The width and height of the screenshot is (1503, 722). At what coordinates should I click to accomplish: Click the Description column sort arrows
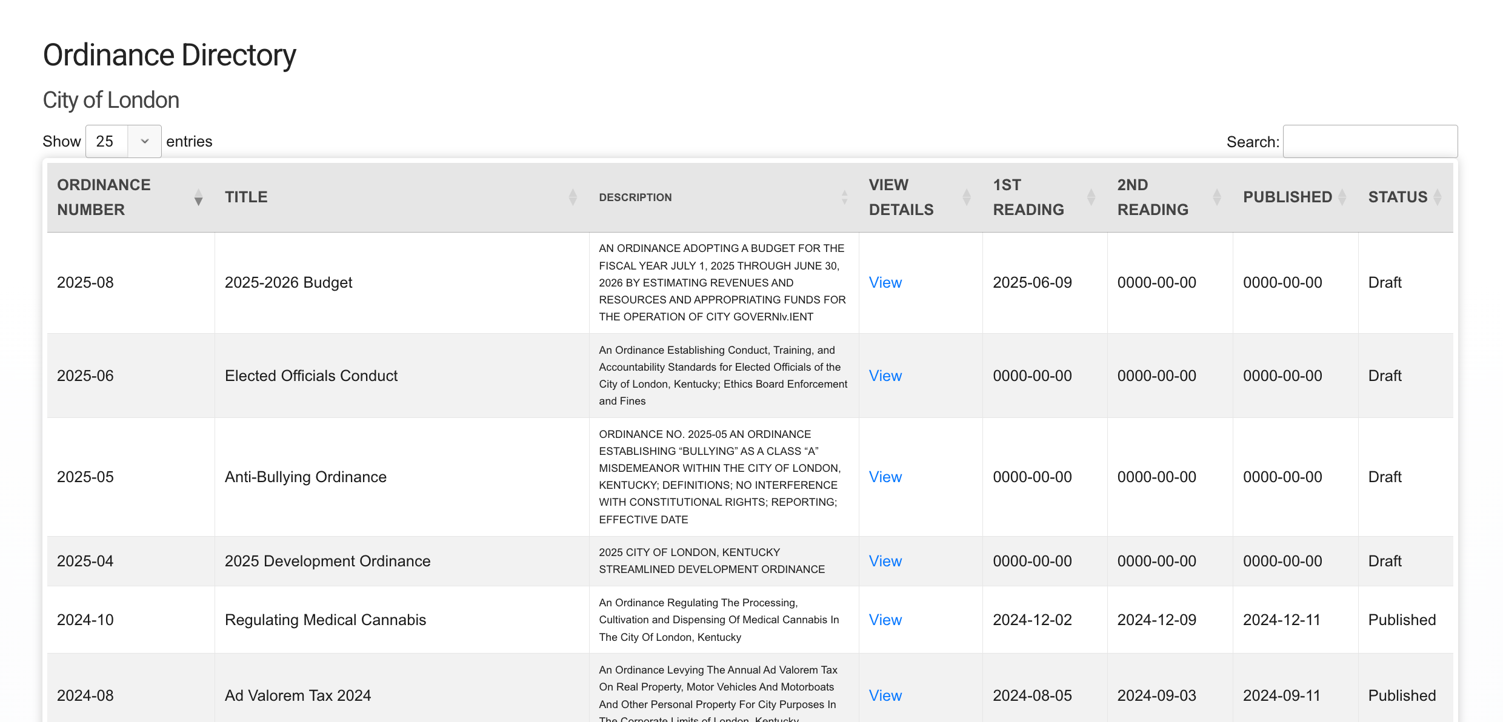(844, 197)
